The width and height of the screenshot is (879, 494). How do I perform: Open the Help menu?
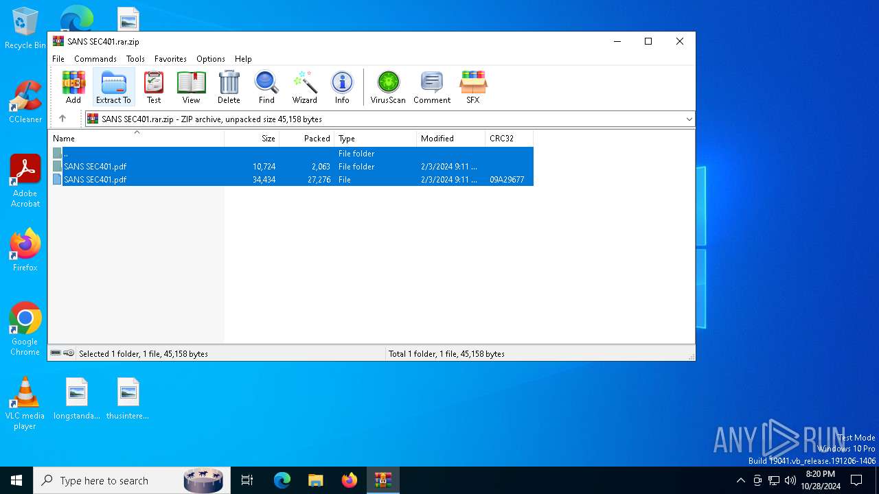click(243, 59)
